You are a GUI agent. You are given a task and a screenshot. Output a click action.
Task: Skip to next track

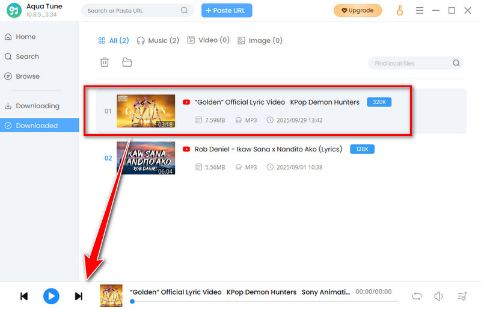click(x=79, y=296)
